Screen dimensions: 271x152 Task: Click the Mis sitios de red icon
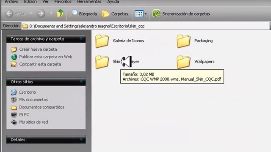[14, 122]
